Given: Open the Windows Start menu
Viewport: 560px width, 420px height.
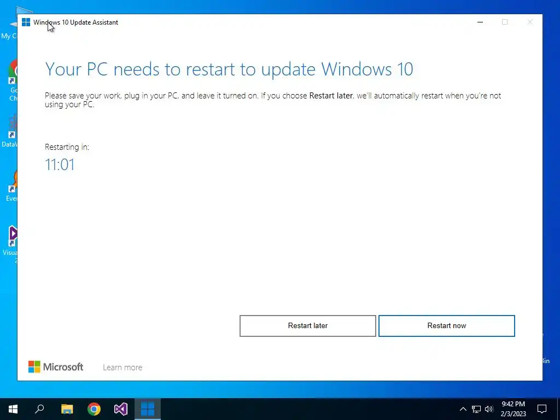Looking at the screenshot, I should 13,409.
